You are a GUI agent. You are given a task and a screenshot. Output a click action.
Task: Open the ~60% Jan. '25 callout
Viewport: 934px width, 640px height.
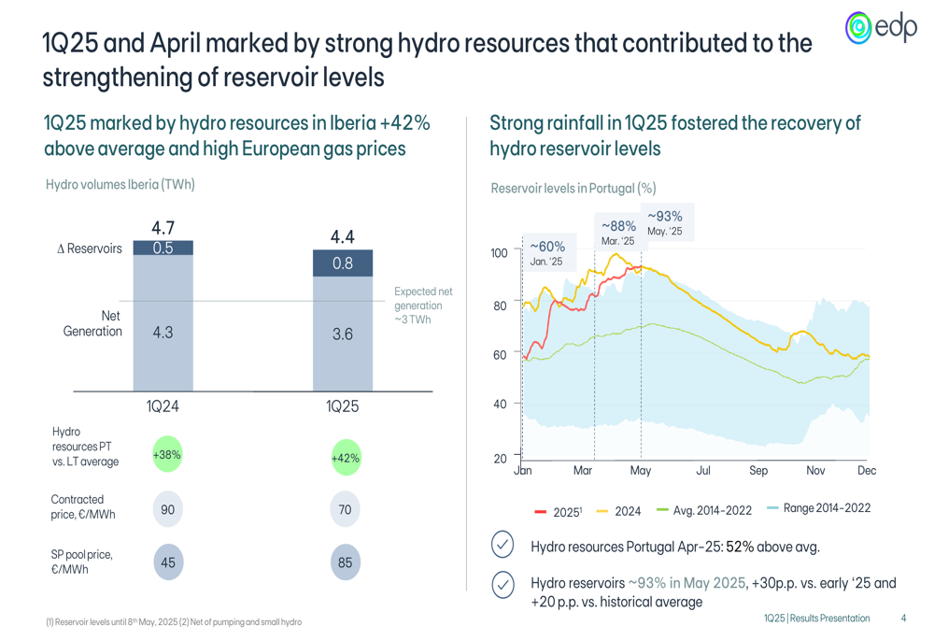[546, 253]
